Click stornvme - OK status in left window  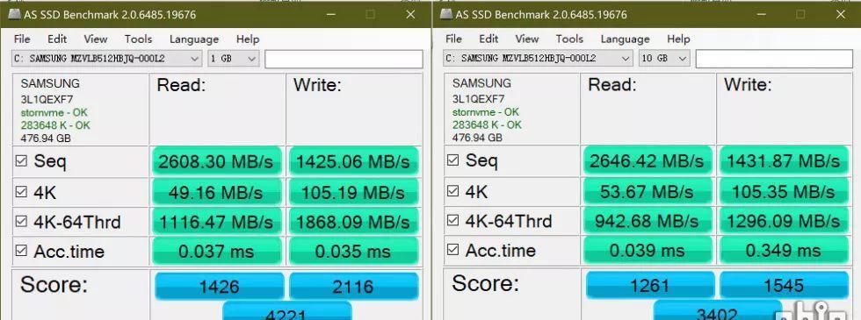(54, 112)
